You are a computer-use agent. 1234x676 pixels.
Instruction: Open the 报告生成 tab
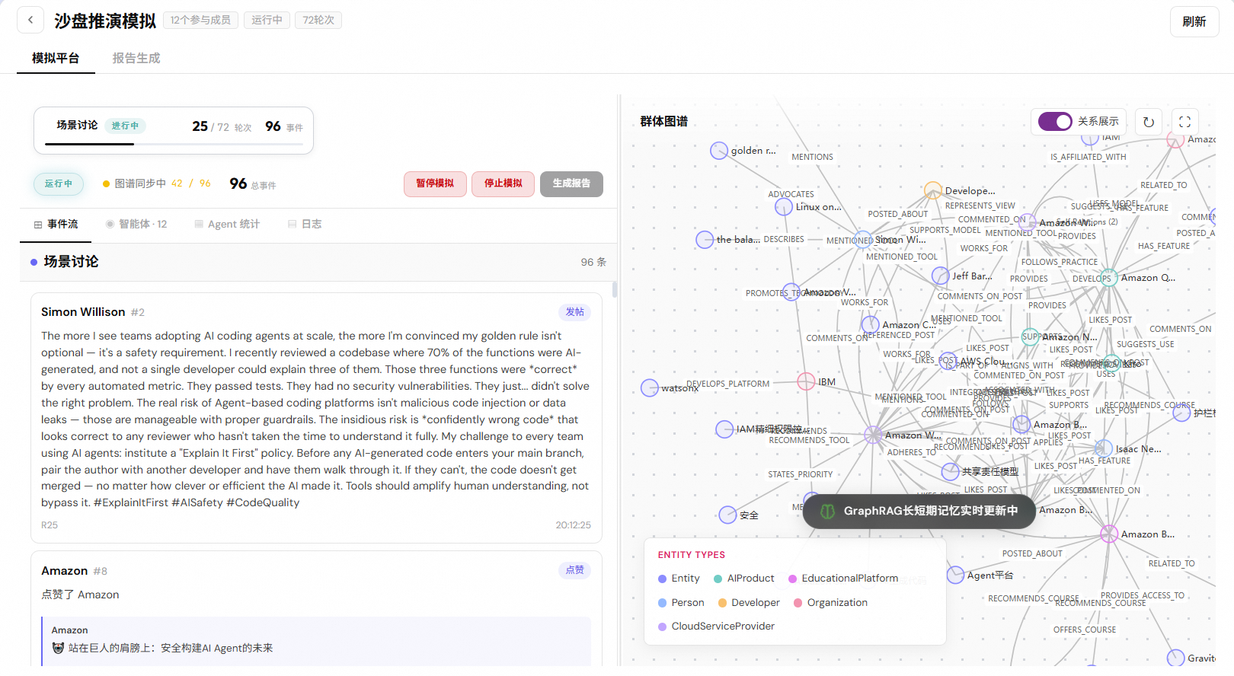[136, 58]
